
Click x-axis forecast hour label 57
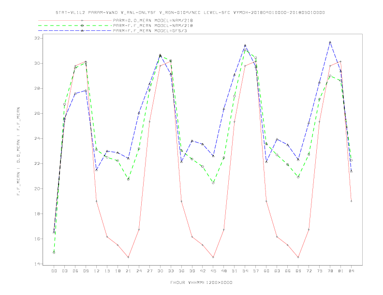256,271
